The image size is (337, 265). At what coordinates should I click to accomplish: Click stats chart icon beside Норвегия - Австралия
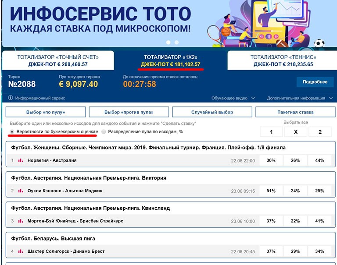click(x=21, y=160)
